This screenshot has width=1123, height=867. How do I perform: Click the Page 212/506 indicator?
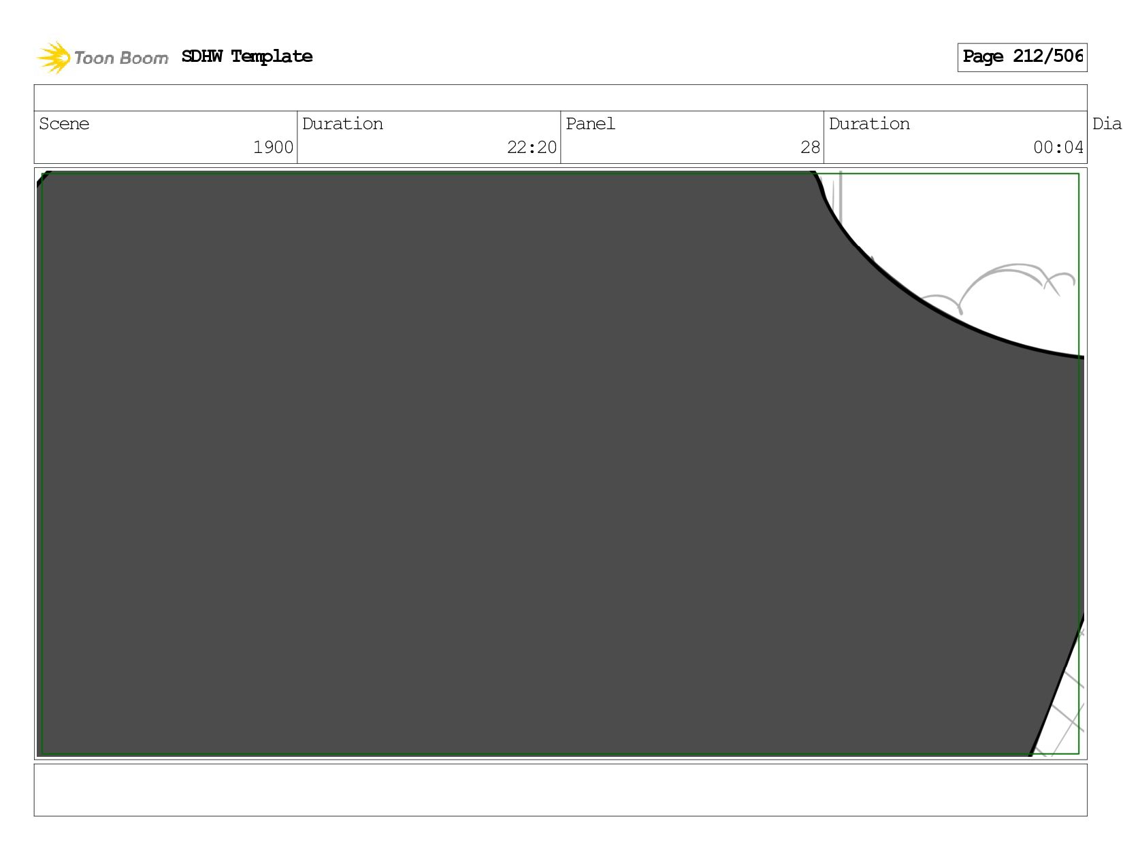click(x=1022, y=57)
